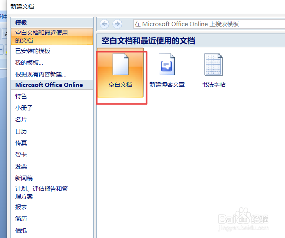Select the 简历 template category
This screenshot has height=238, width=285.
(21, 219)
